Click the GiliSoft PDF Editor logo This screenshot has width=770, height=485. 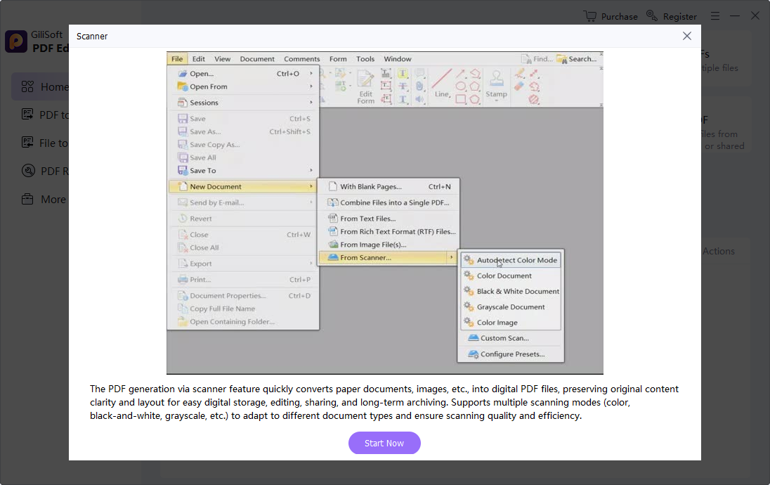click(16, 41)
